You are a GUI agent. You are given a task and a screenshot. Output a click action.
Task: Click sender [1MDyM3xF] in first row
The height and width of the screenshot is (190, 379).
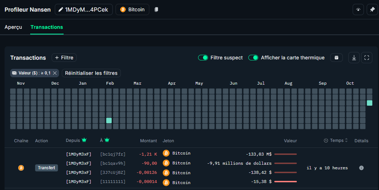(x=79, y=154)
